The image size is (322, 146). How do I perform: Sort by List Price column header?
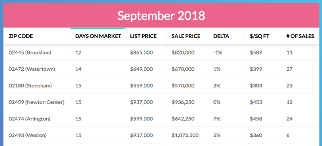pyautogui.click(x=146, y=36)
